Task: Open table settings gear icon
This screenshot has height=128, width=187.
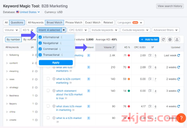Action: pos(170,40)
